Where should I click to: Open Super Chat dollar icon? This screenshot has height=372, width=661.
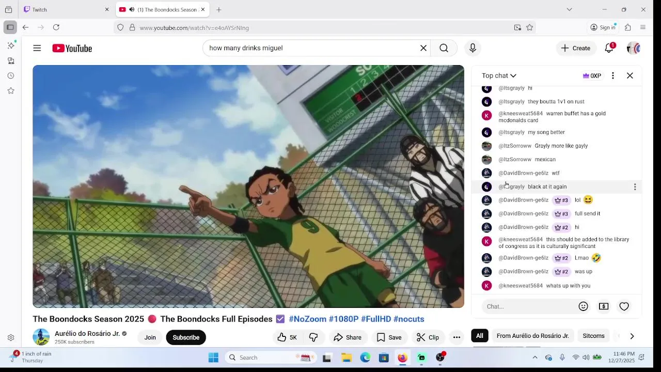pyautogui.click(x=604, y=306)
